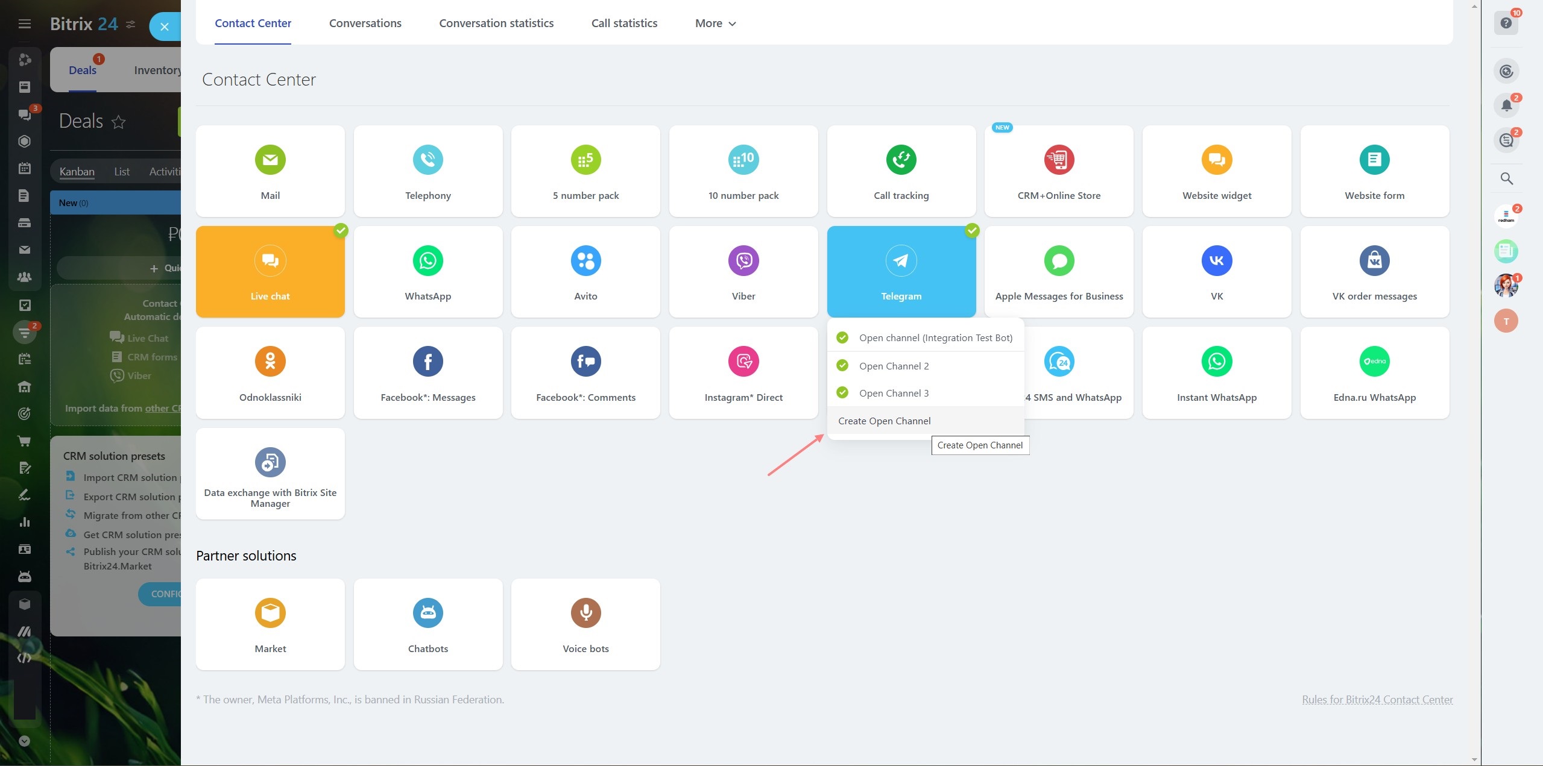Open the notifications bell in right panel
1543x766 pixels.
click(1506, 105)
